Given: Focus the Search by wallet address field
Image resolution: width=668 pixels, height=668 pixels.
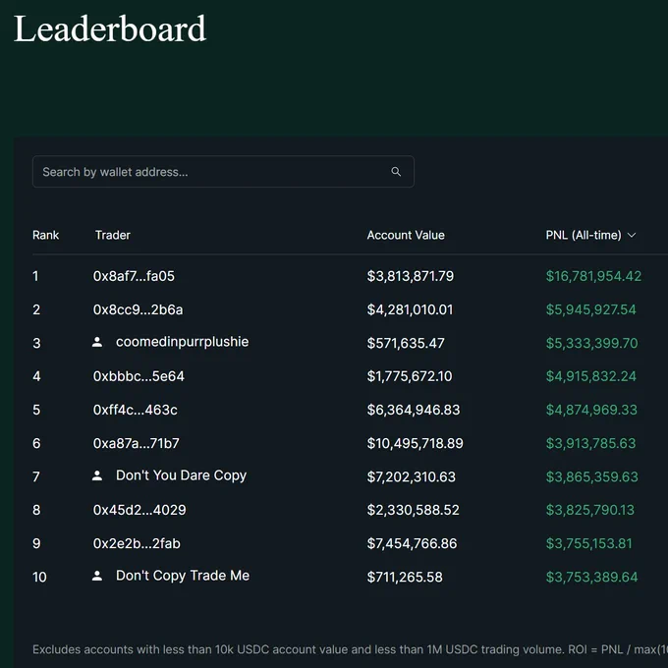Looking at the screenshot, I should point(223,172).
